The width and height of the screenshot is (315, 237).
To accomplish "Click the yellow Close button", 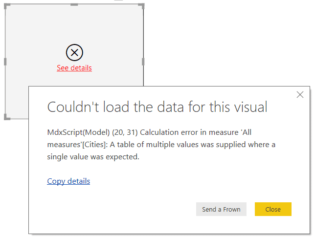I will tap(273, 209).
